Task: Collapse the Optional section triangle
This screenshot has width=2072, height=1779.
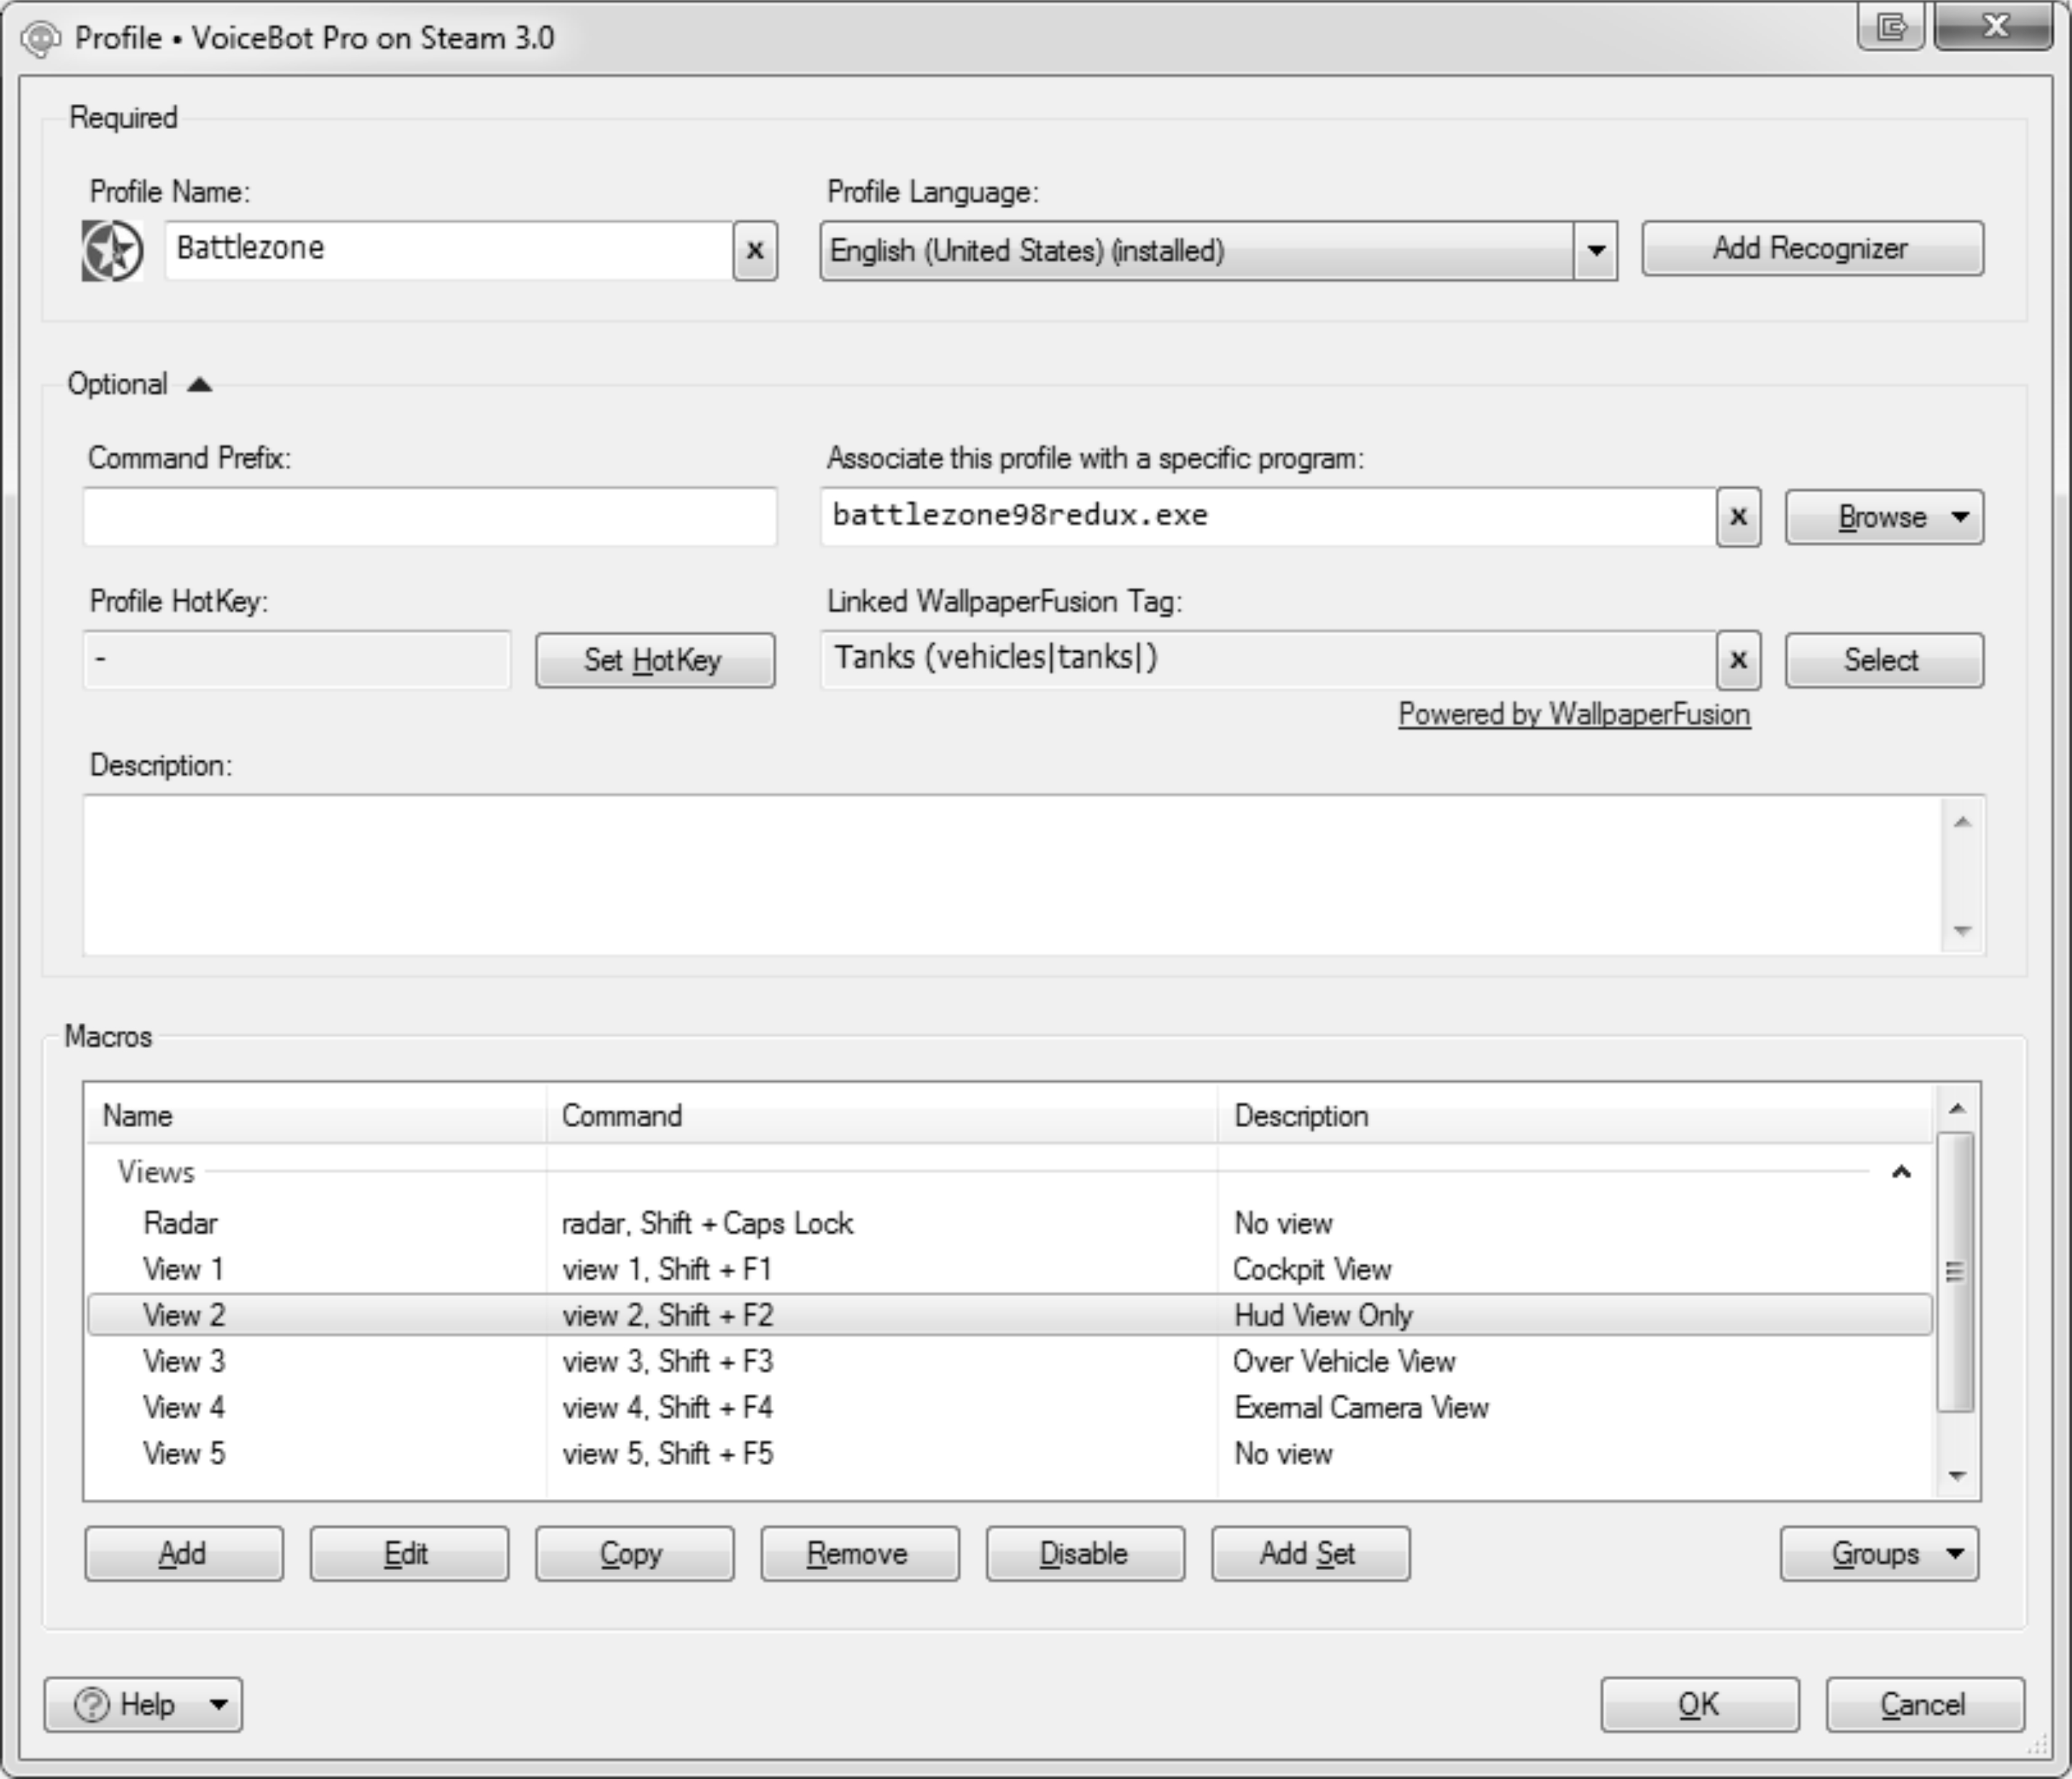Action: click(200, 385)
